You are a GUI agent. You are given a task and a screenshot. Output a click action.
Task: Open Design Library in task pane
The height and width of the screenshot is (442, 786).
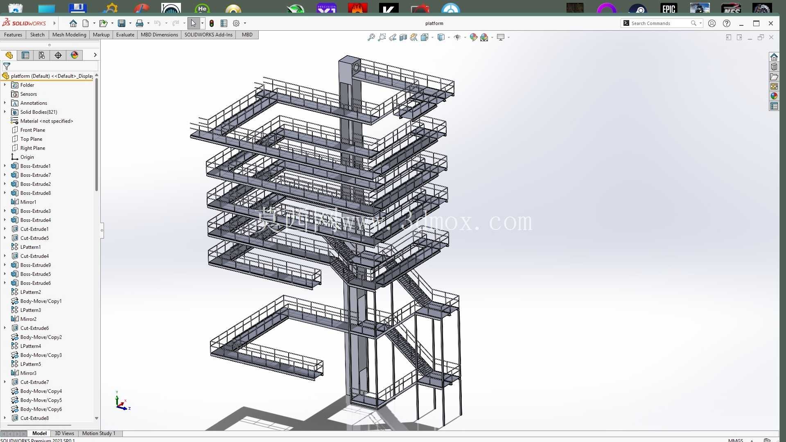pos(774,67)
